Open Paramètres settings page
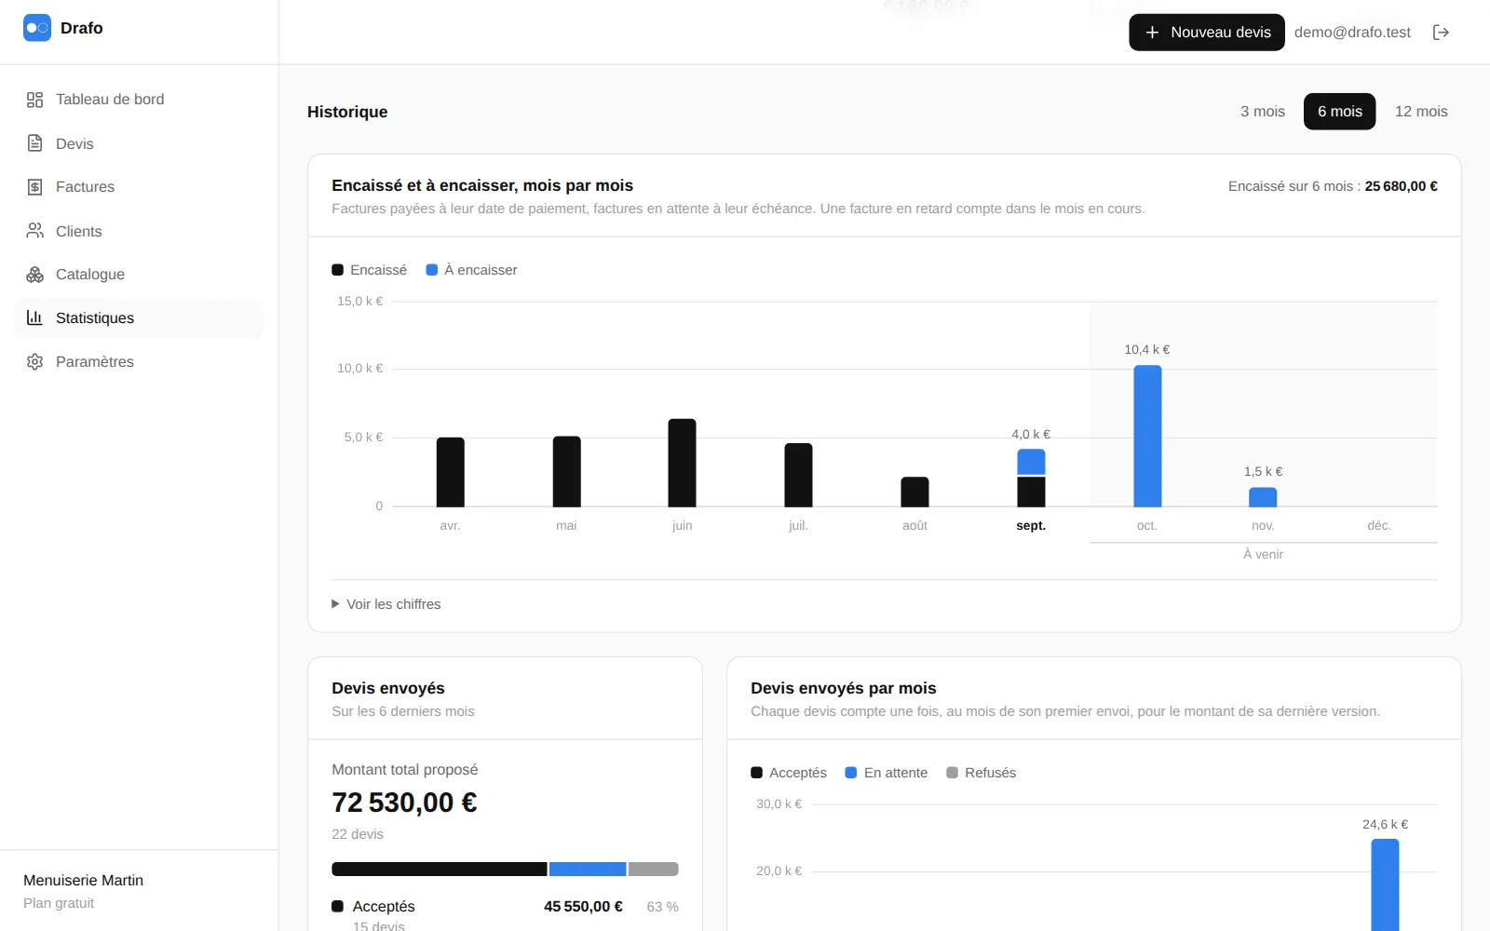 pos(140,361)
